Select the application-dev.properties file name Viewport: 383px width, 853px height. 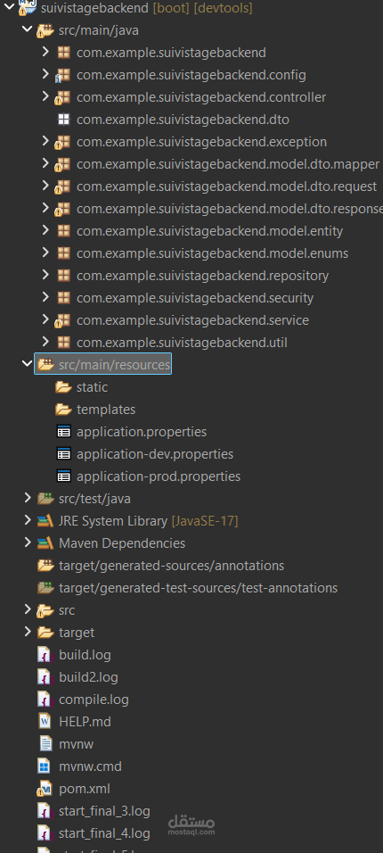click(x=155, y=454)
